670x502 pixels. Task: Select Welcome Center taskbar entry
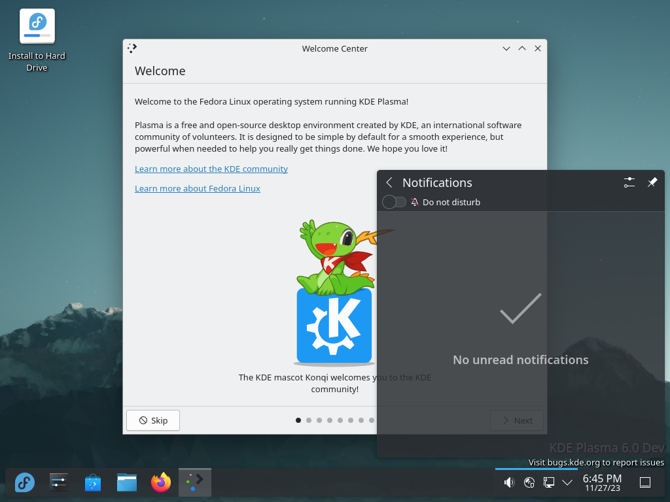pos(195,482)
